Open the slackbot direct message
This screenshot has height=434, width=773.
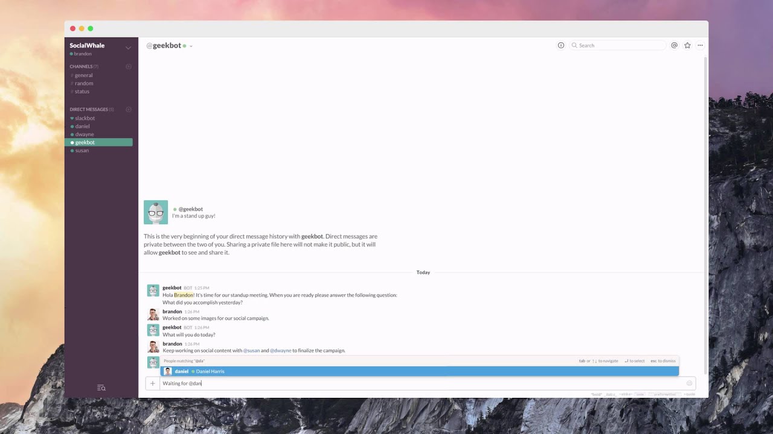(85, 118)
